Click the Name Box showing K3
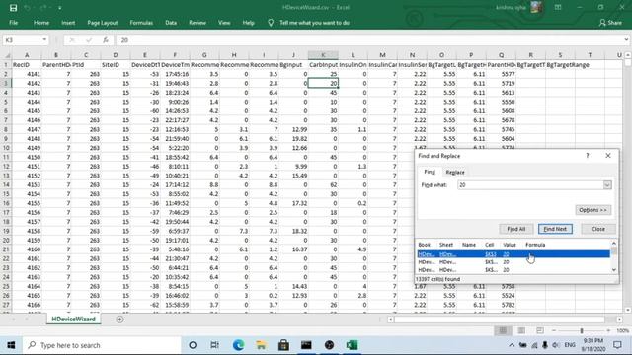 (x=22, y=40)
